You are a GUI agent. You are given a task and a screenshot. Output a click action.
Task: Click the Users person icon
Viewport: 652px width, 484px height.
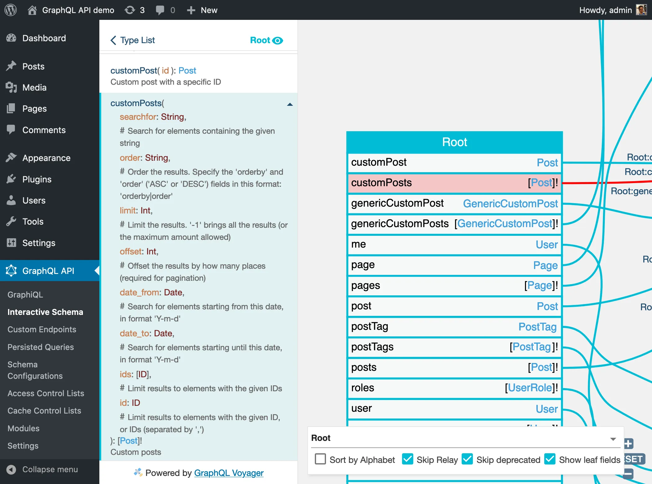[11, 200]
